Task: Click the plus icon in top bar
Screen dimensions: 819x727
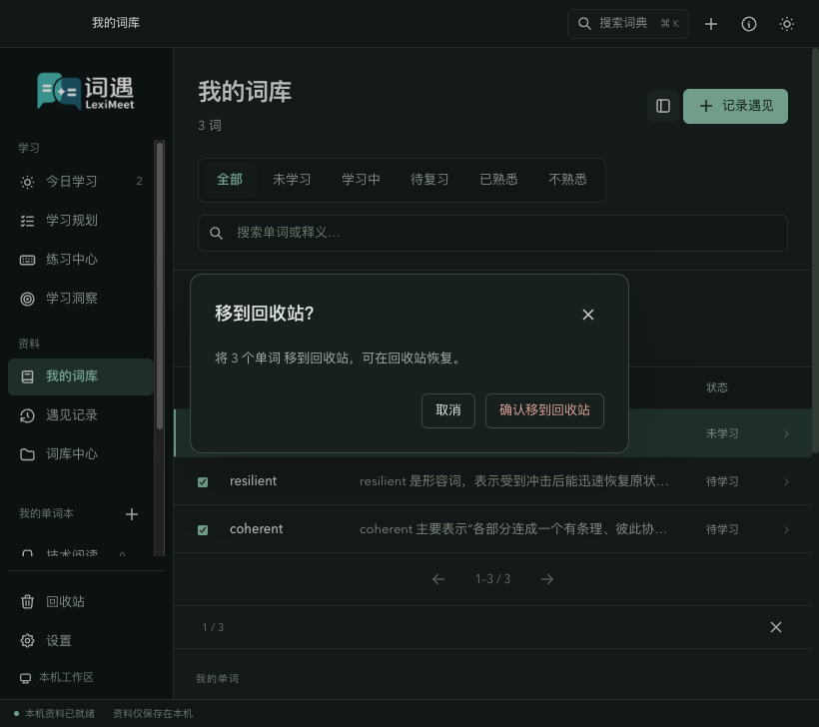Action: [710, 24]
